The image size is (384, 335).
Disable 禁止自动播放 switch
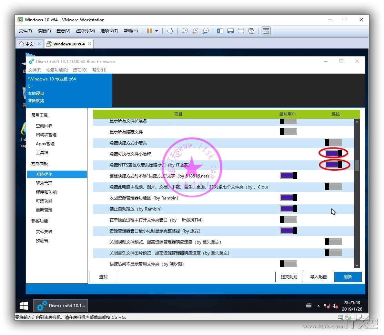pos(288,208)
